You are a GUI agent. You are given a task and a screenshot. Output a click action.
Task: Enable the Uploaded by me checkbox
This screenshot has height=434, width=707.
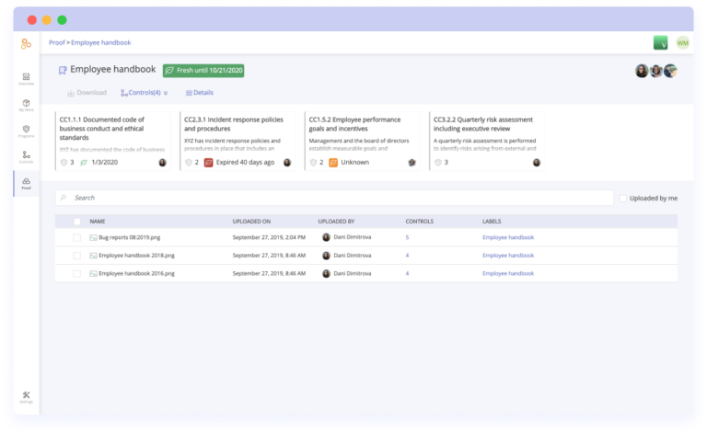(623, 198)
